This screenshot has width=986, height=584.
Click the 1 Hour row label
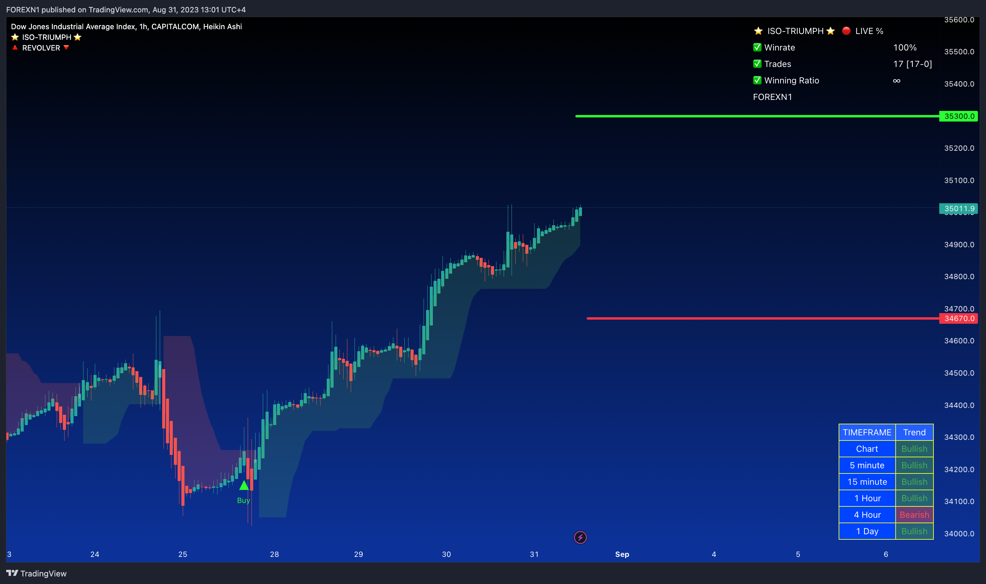pos(867,498)
